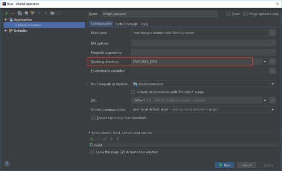Edit the selected Before launch task

point(104,139)
